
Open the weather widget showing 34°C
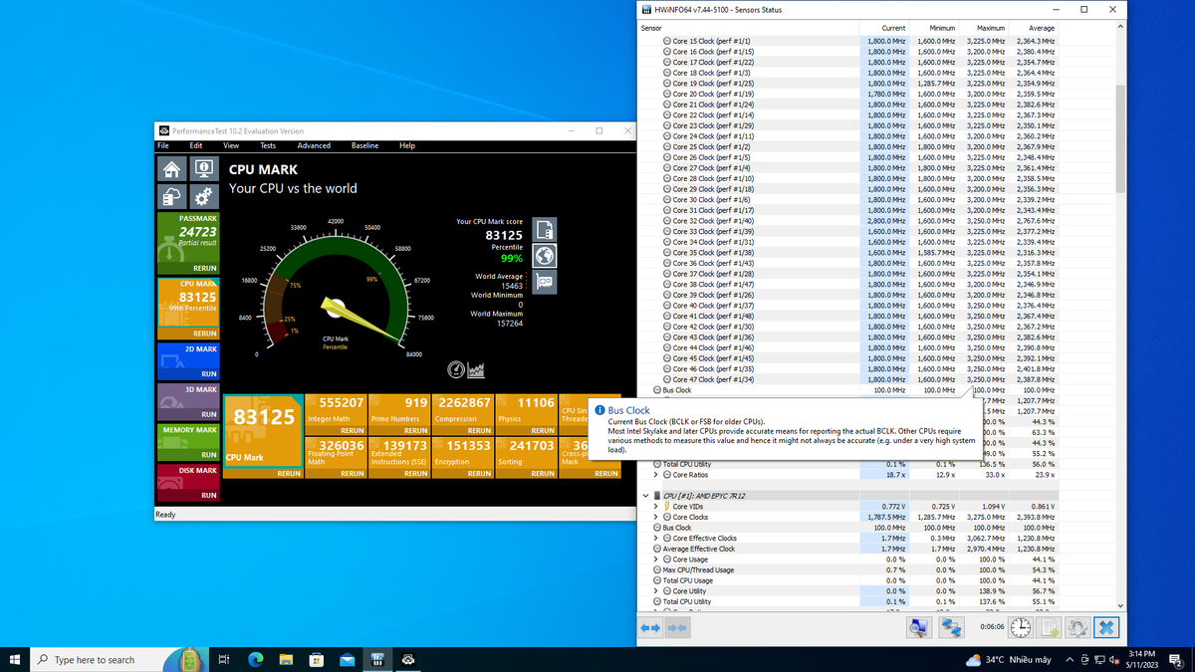coord(1007,659)
